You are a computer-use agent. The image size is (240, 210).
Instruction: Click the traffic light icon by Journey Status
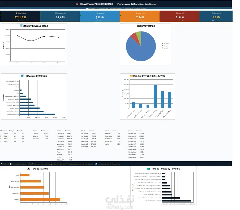click(x=138, y=26)
